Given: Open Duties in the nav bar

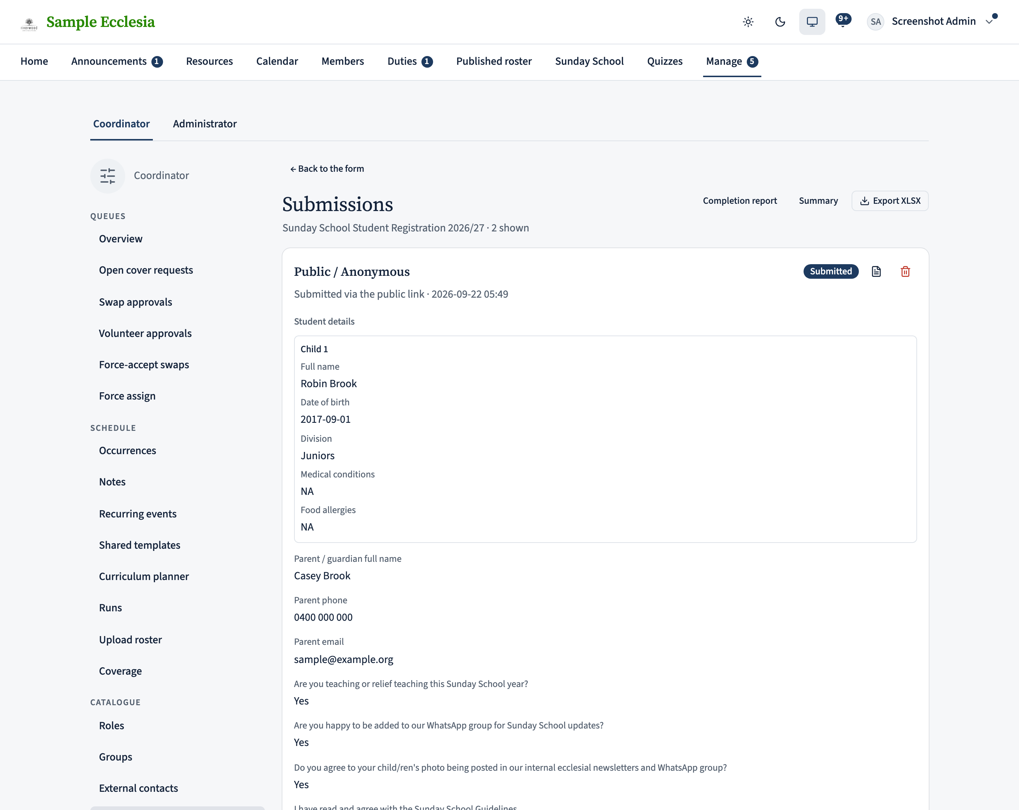Looking at the screenshot, I should tap(410, 61).
